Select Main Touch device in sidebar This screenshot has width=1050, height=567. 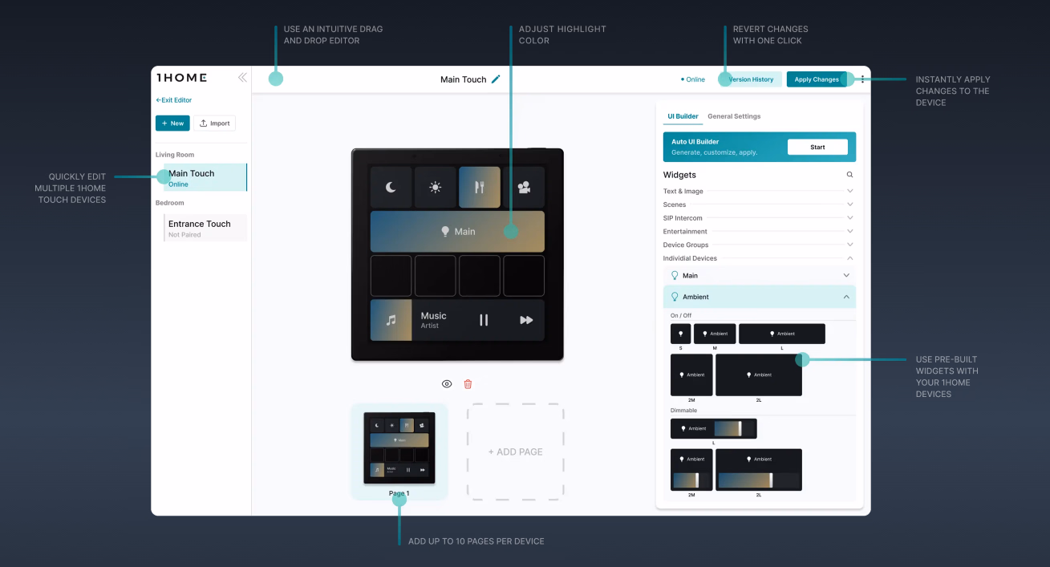click(205, 177)
